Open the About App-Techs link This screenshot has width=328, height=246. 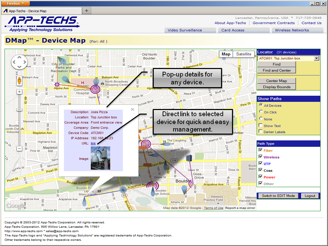230,23
